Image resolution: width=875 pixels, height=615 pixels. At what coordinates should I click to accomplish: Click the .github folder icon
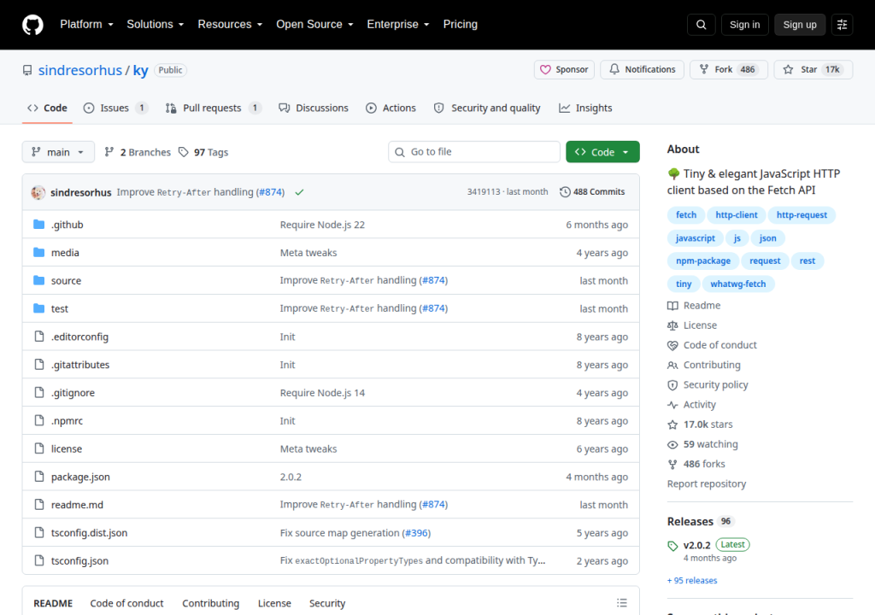click(39, 225)
